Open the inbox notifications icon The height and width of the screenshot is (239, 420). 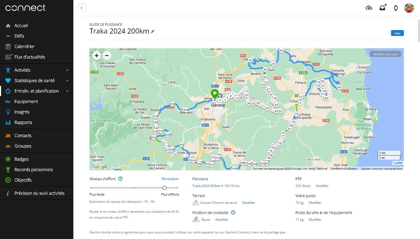(382, 8)
